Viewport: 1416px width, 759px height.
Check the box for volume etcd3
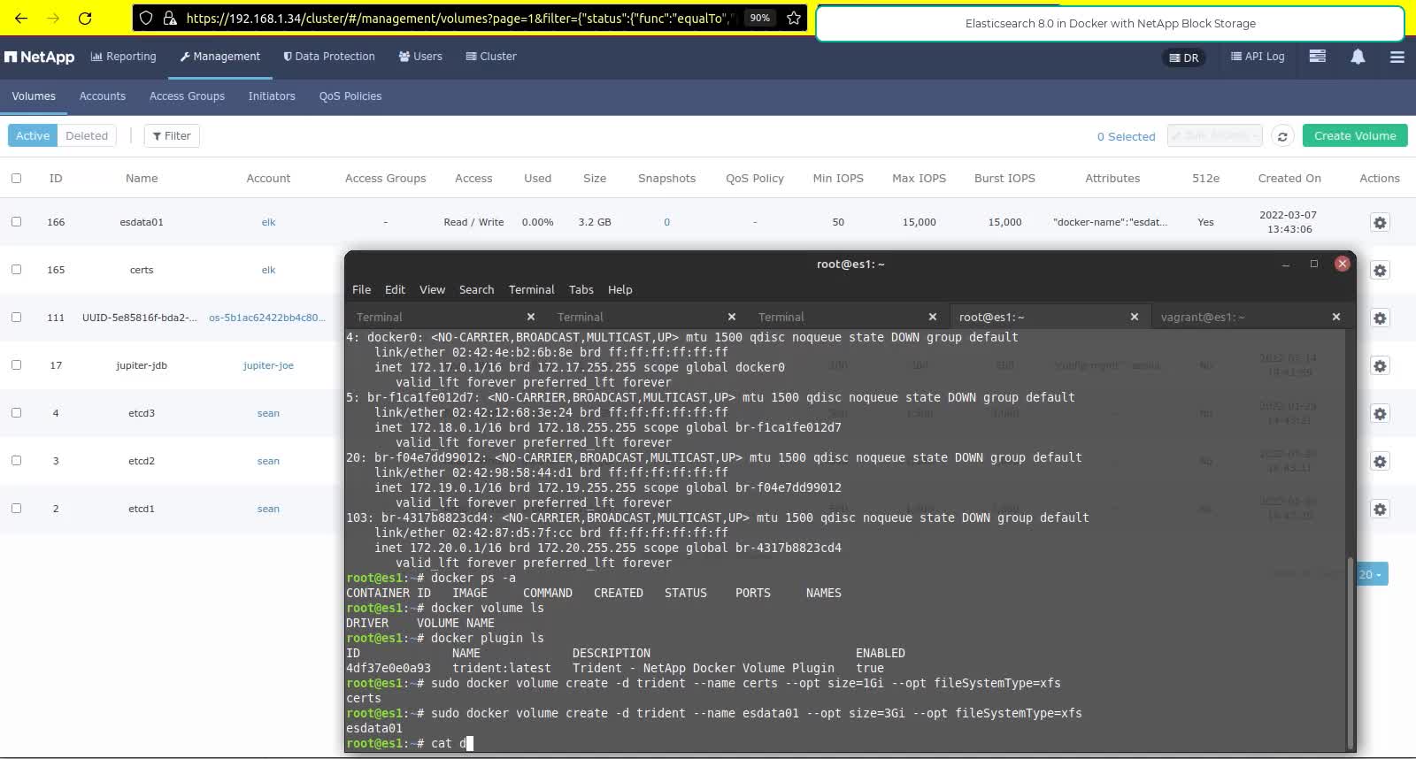tap(16, 412)
